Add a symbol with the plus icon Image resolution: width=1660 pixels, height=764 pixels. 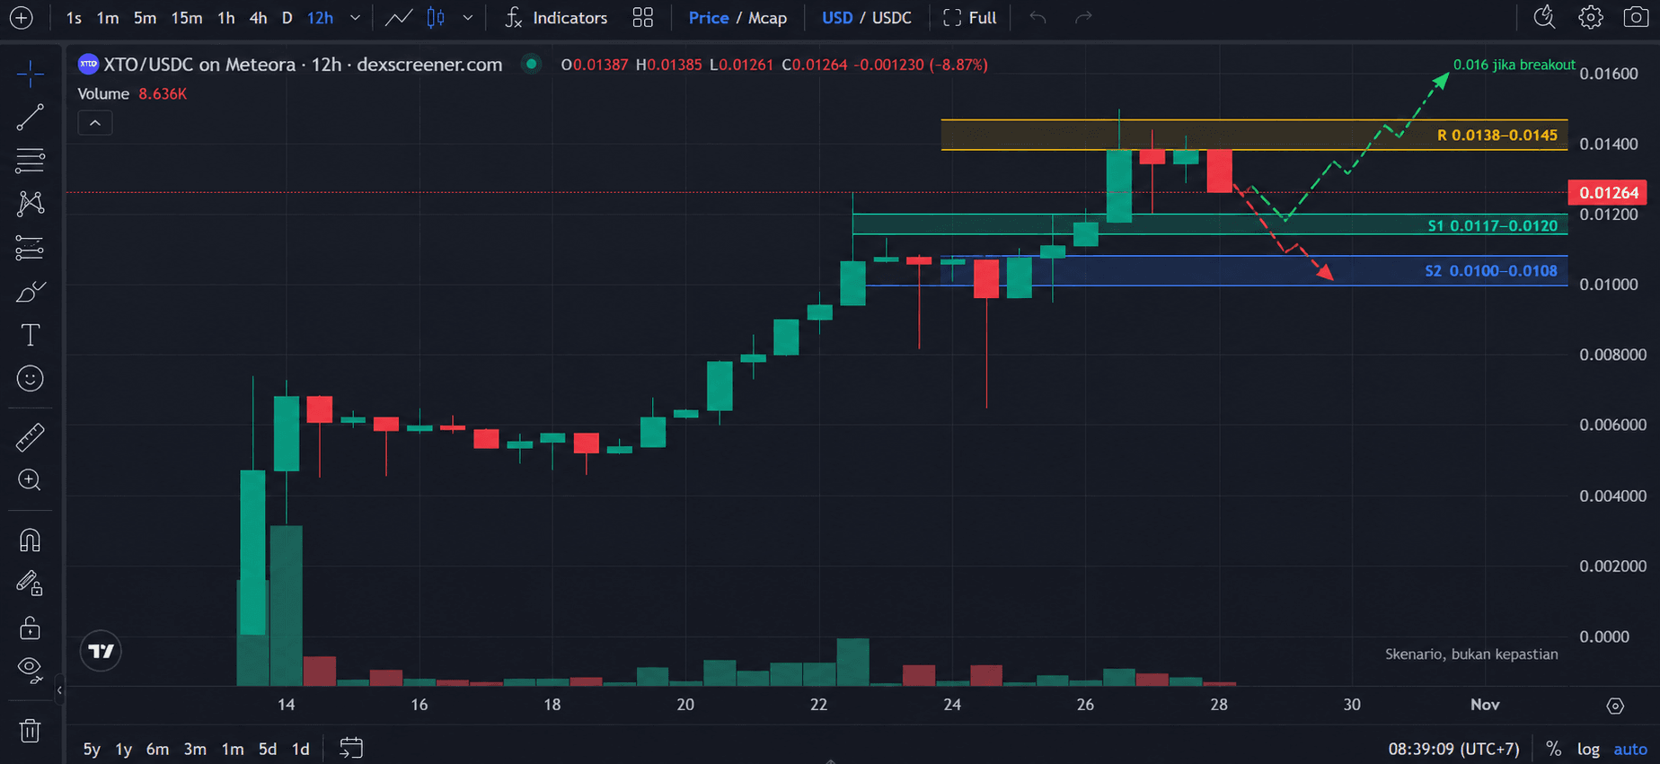click(x=21, y=18)
